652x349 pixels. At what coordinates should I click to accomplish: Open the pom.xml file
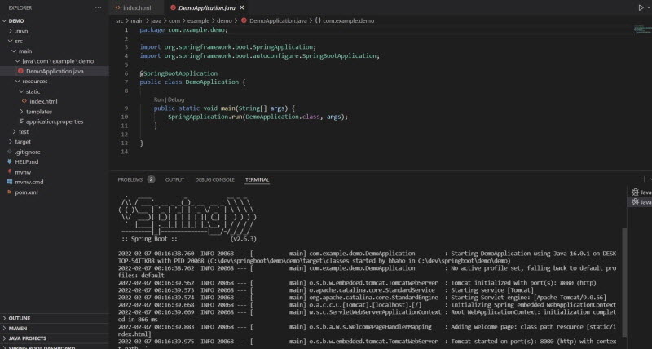54,192
